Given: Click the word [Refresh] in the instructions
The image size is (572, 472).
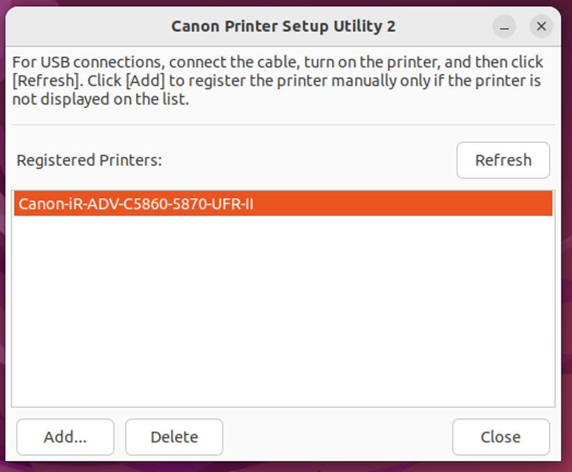Looking at the screenshot, I should coord(43,80).
